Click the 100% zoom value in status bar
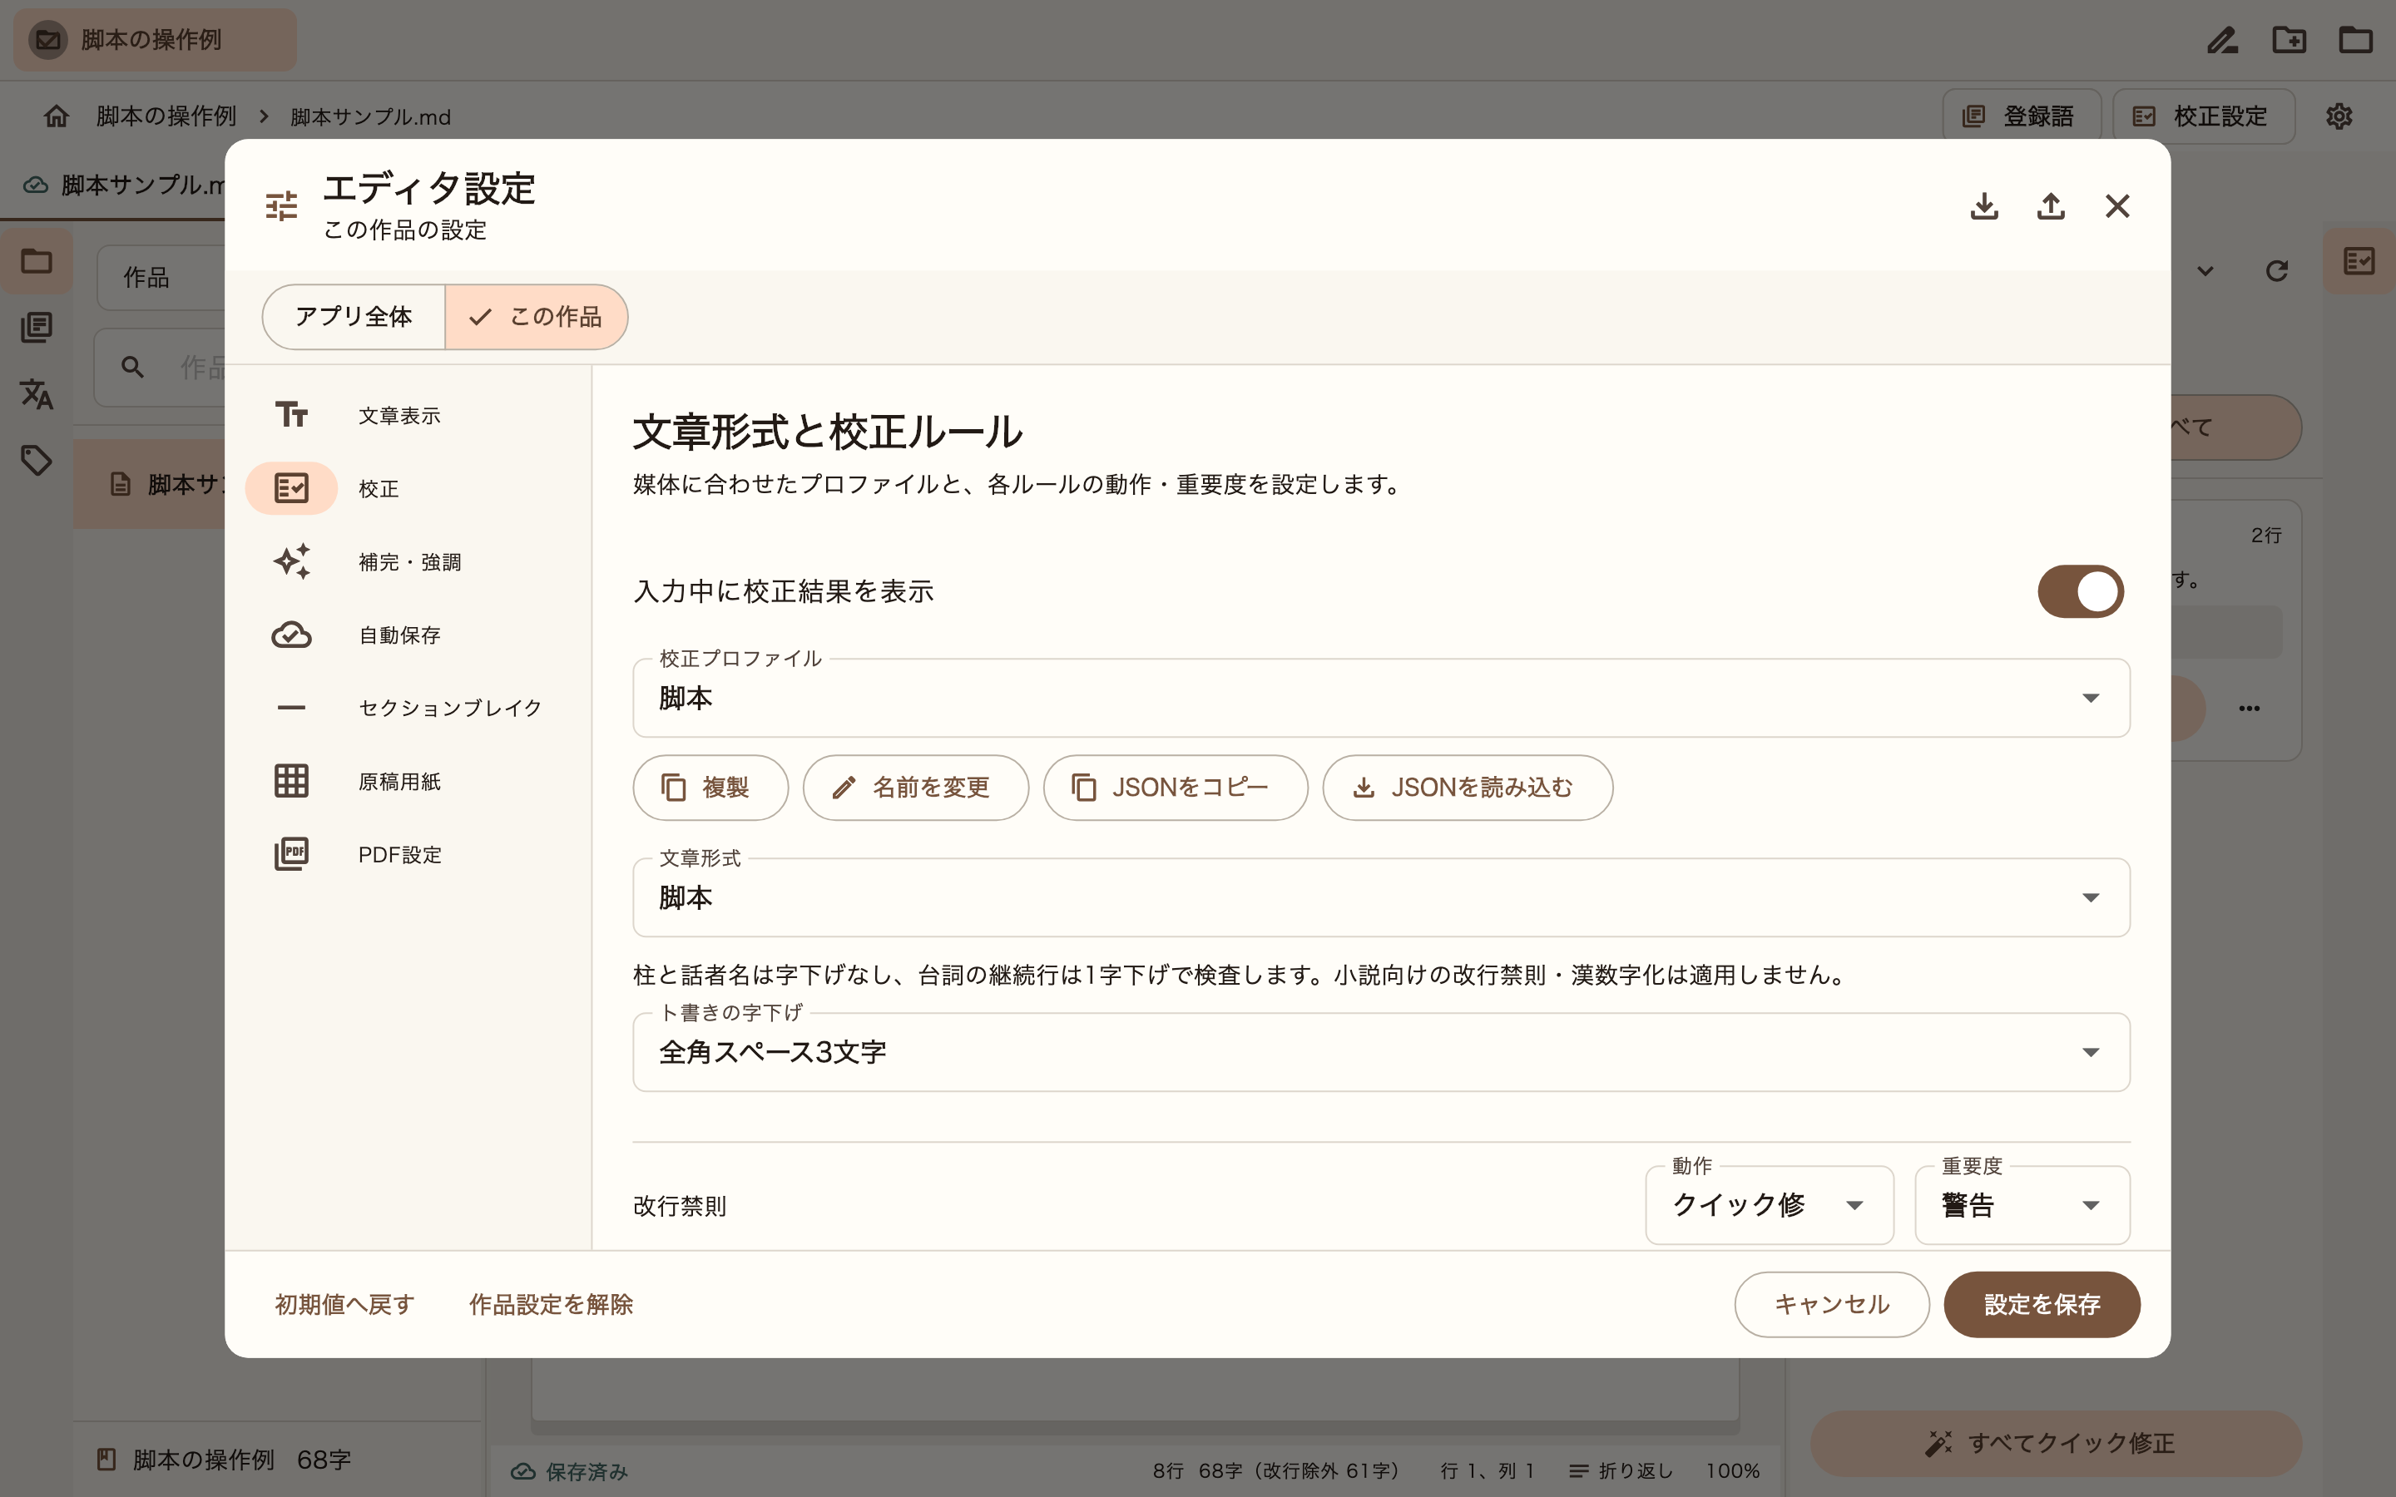This screenshot has height=1497, width=2396. coord(1731,1470)
